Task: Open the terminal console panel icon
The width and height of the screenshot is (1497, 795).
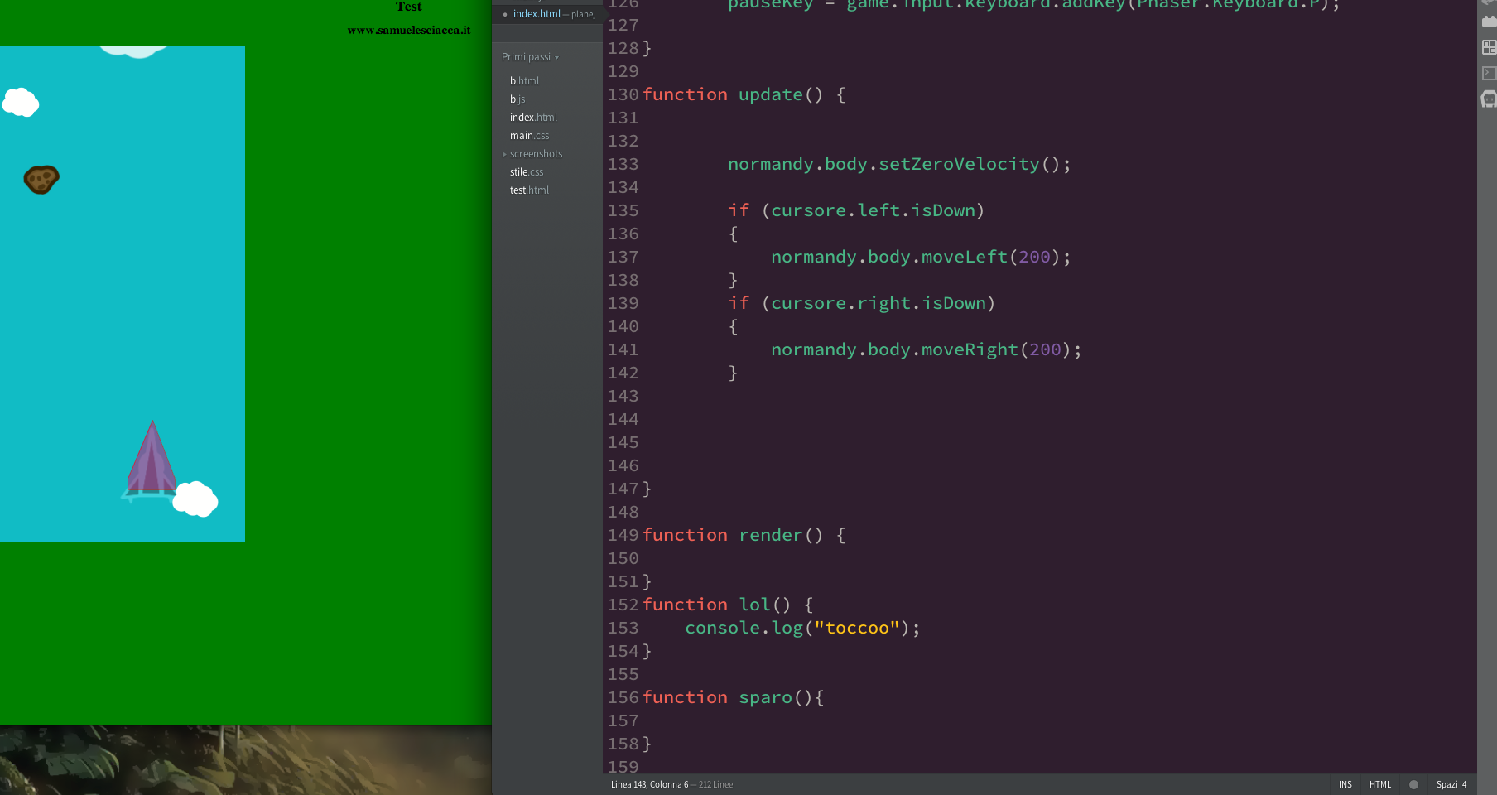Action: (1489, 73)
